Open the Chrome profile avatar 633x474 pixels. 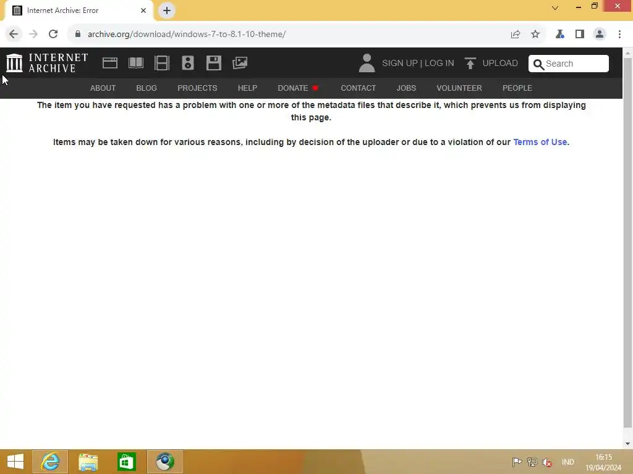point(600,35)
